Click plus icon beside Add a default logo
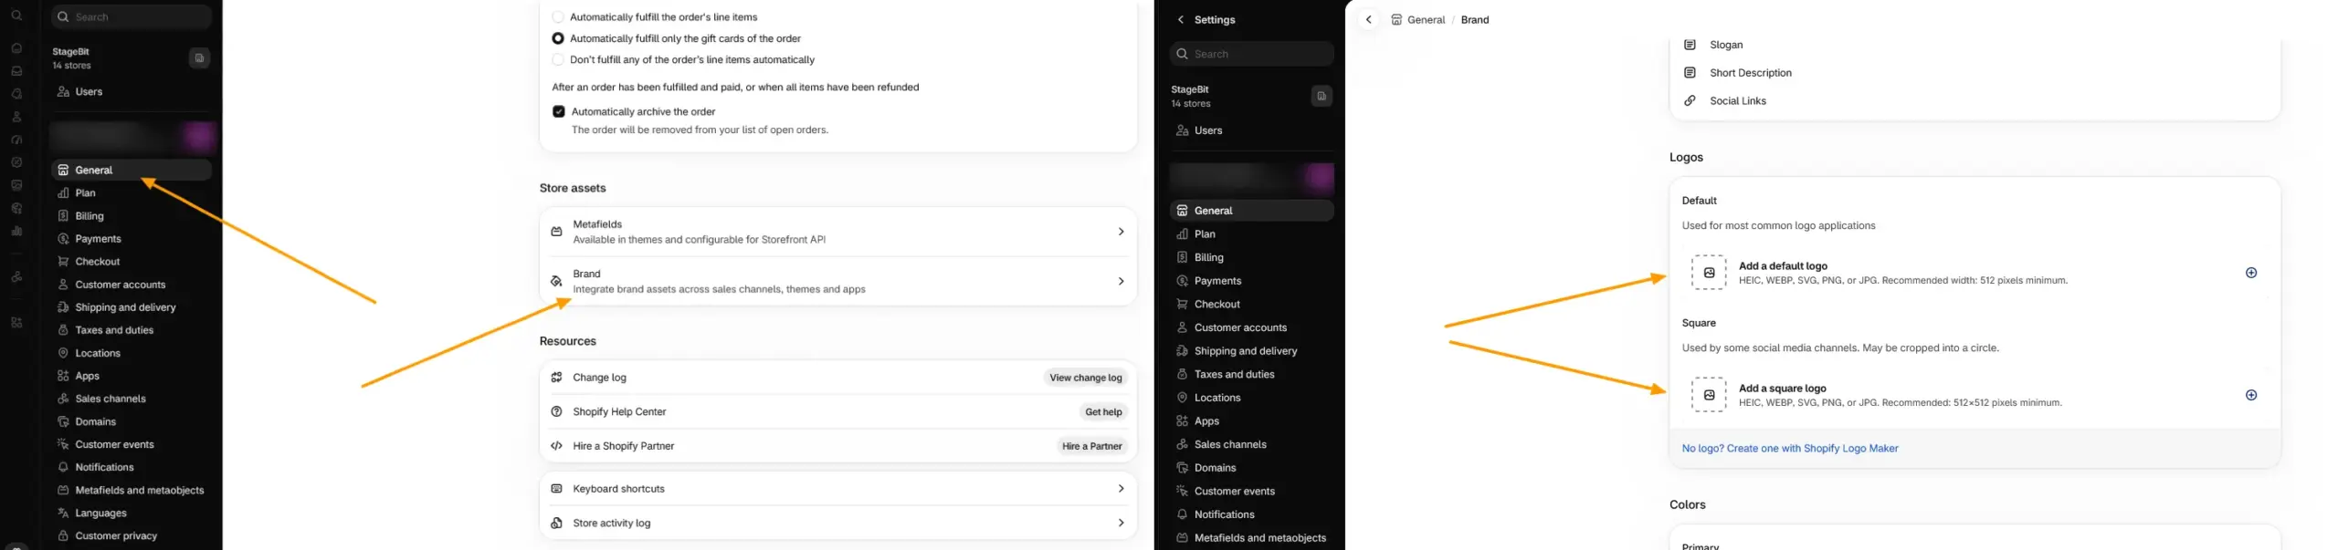 tap(2251, 273)
